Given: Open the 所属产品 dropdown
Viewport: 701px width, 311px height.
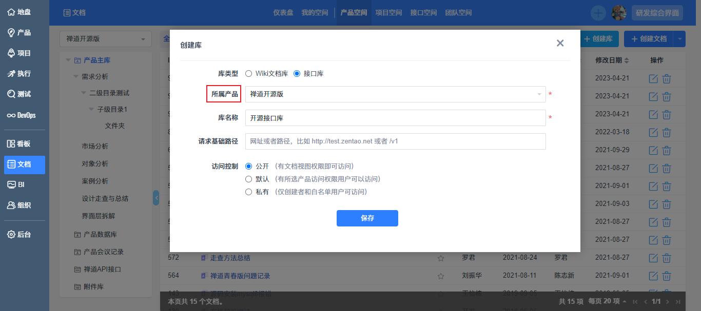Looking at the screenshot, I should [395, 94].
